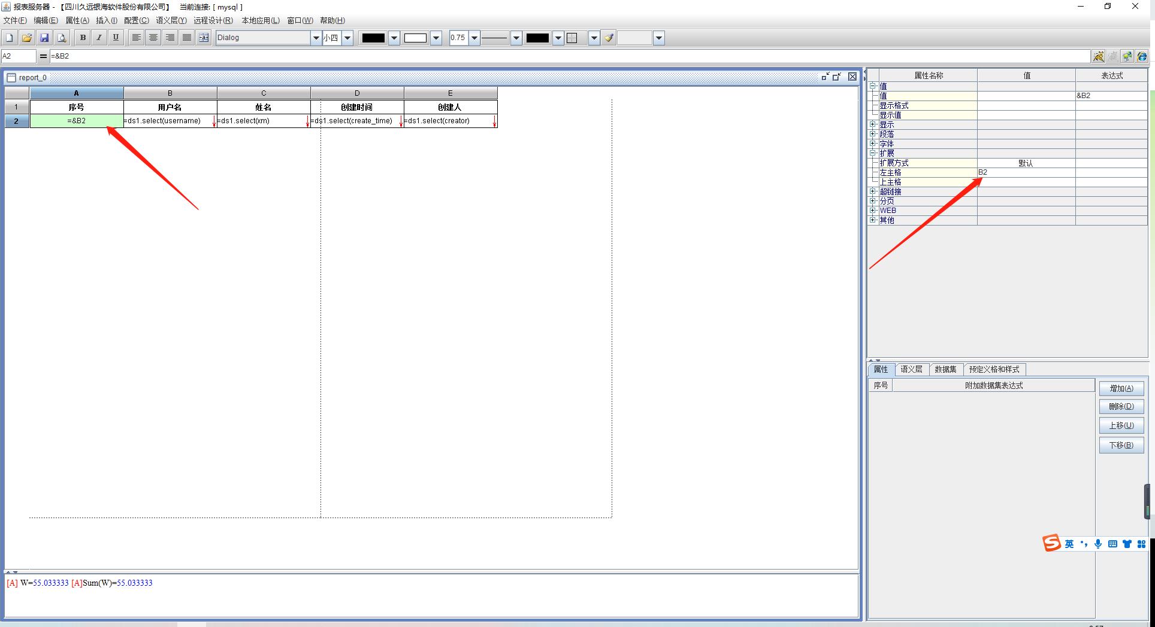Click the greyed gear icon by formula bar
Image resolution: width=1155 pixels, height=627 pixels.
[1113, 56]
